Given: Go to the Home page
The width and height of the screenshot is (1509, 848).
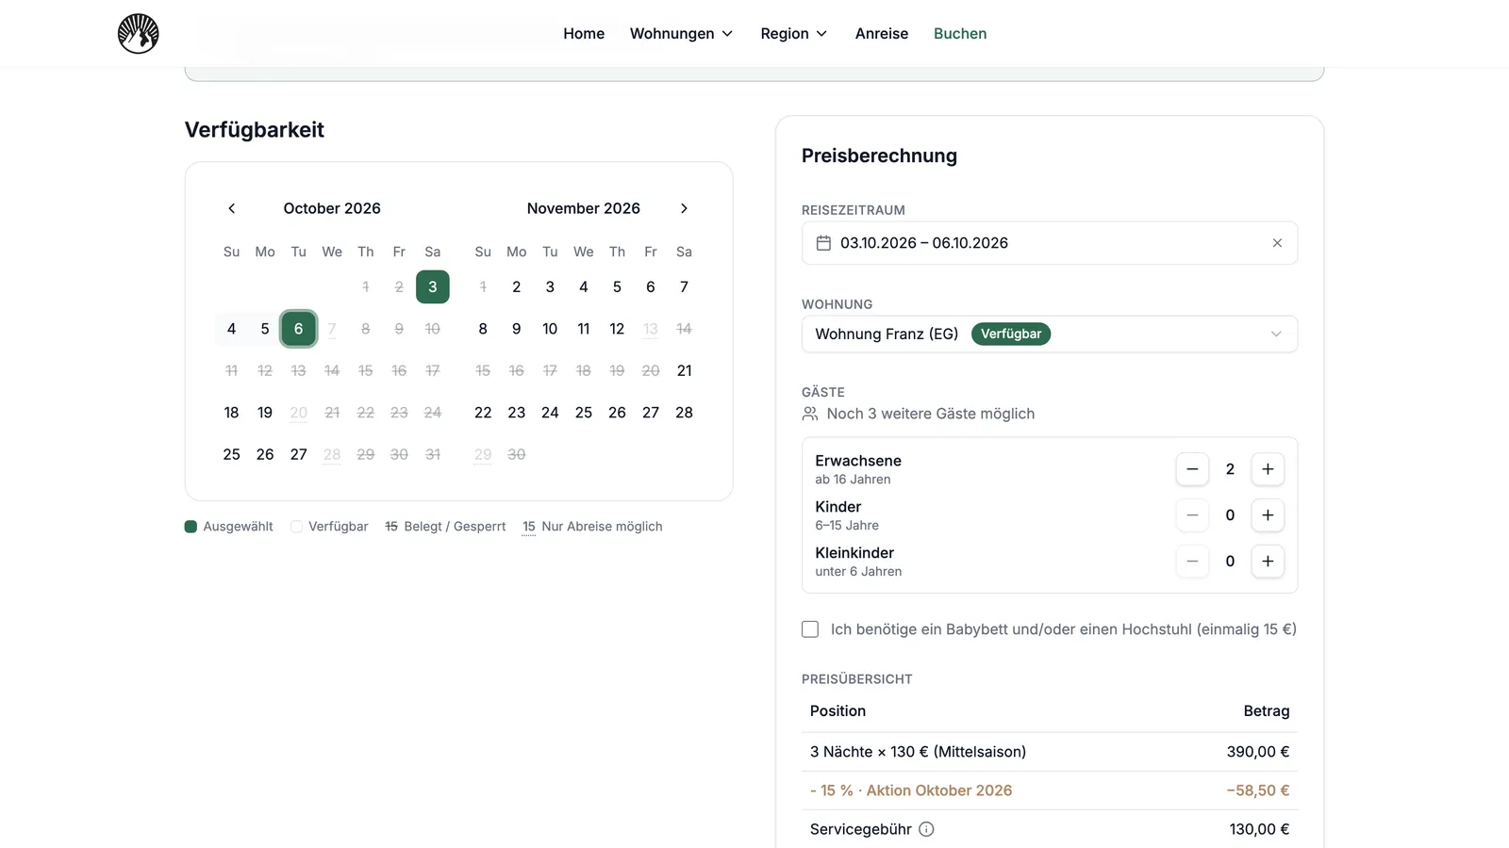Looking at the screenshot, I should tap(584, 34).
